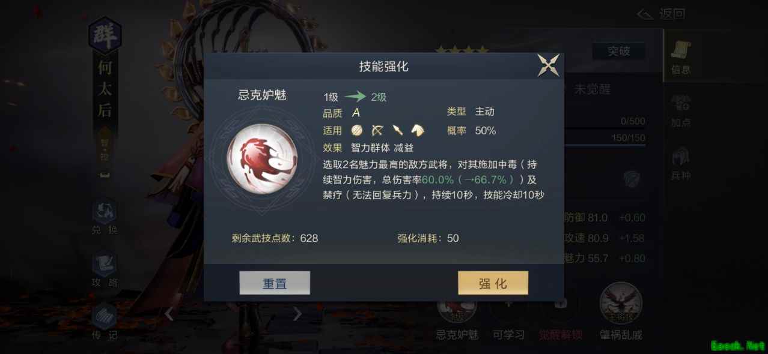Open the 攻略 guide icon
This screenshot has width=768, height=354.
coord(105,271)
